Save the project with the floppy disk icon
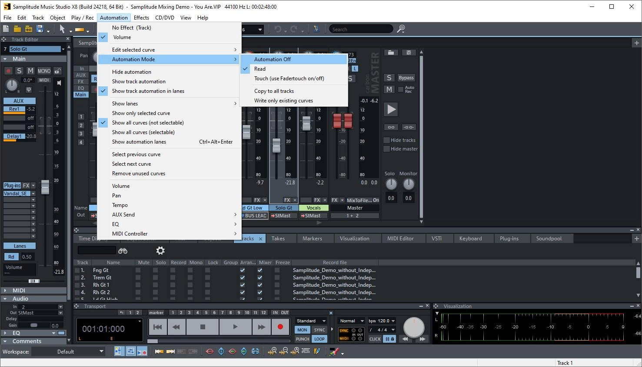642x367 pixels. [x=40, y=29]
